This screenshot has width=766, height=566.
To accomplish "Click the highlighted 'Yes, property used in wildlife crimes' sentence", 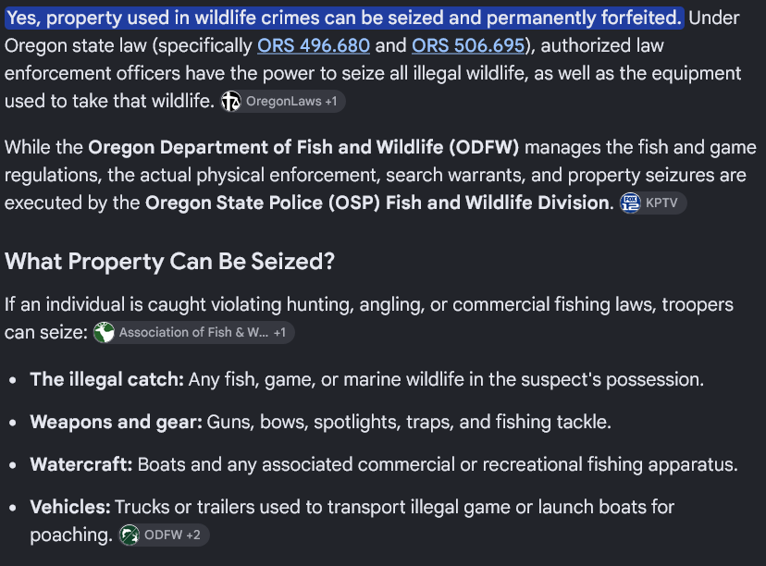I will pyautogui.click(x=344, y=18).
